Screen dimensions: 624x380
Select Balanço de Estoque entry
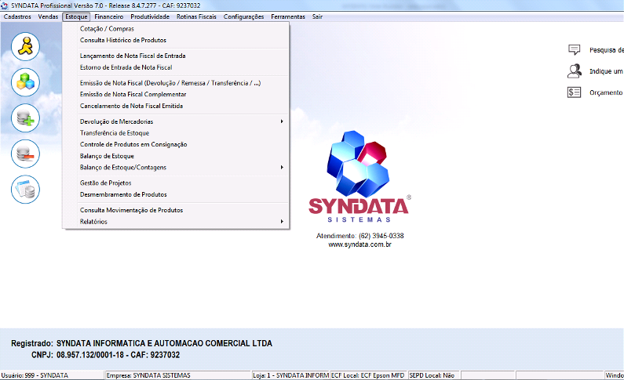click(176, 156)
